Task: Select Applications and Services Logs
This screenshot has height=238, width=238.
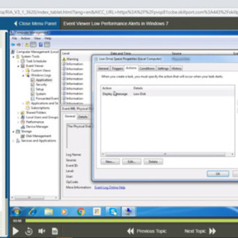Action: 45,103
